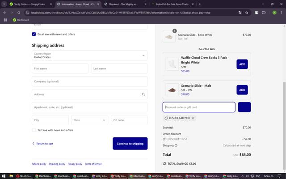Click the Shipping help question icon

point(176,145)
